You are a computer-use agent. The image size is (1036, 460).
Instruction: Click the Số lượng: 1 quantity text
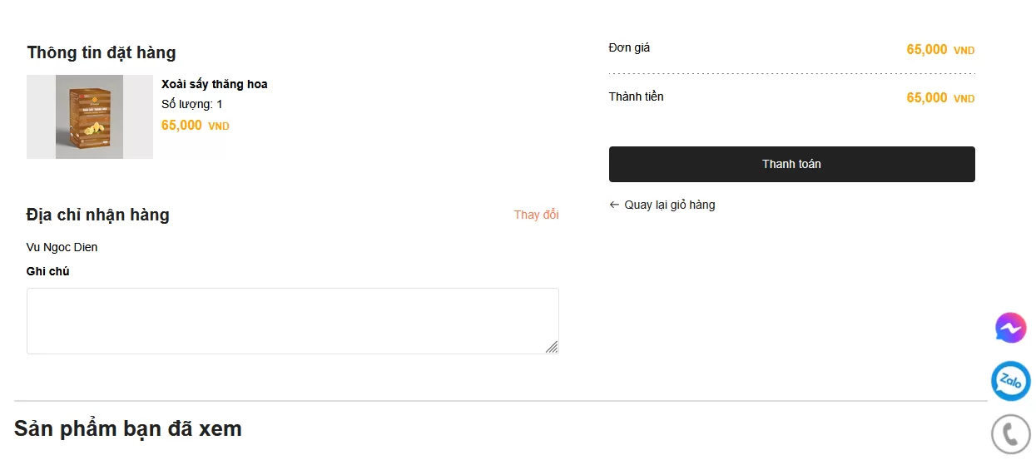click(x=191, y=104)
